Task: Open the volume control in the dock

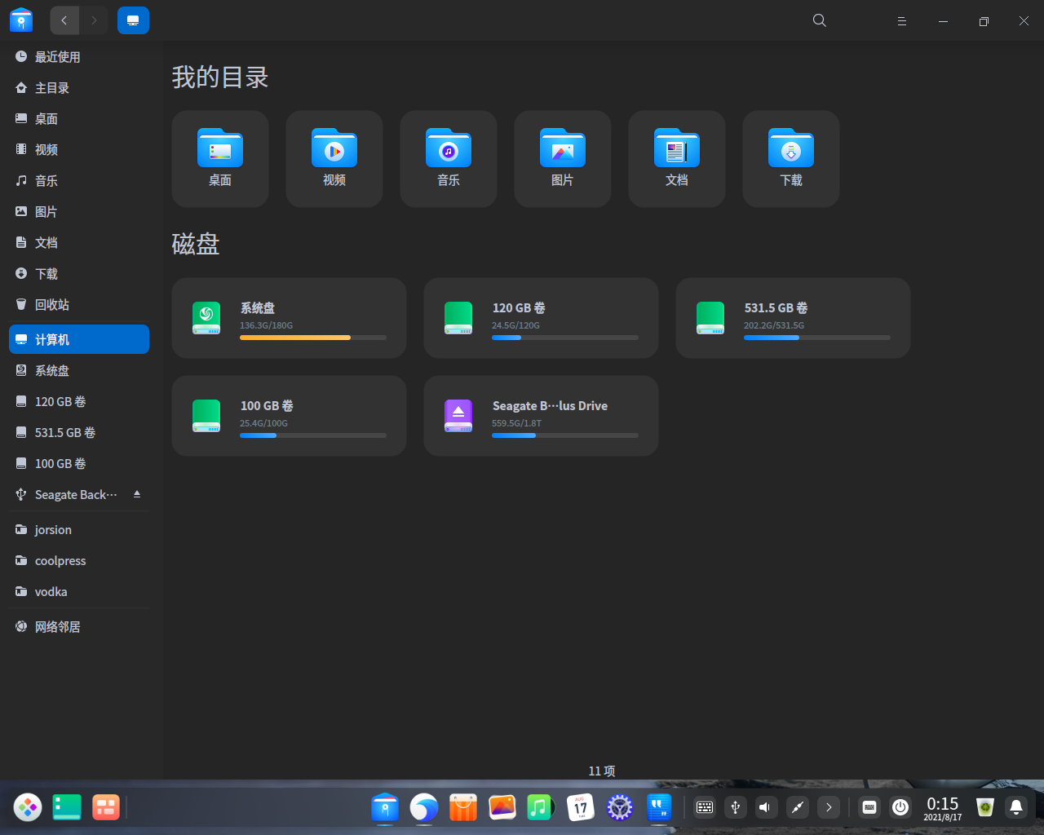Action: click(765, 807)
